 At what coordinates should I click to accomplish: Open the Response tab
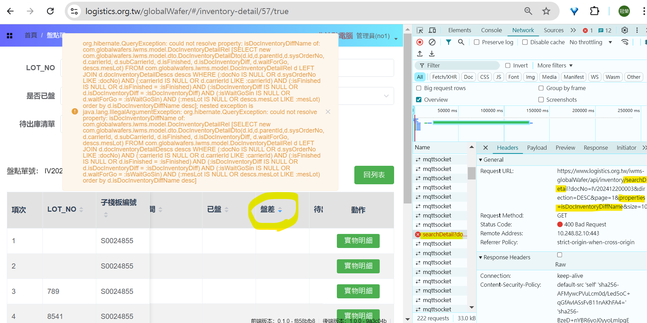[x=596, y=148]
